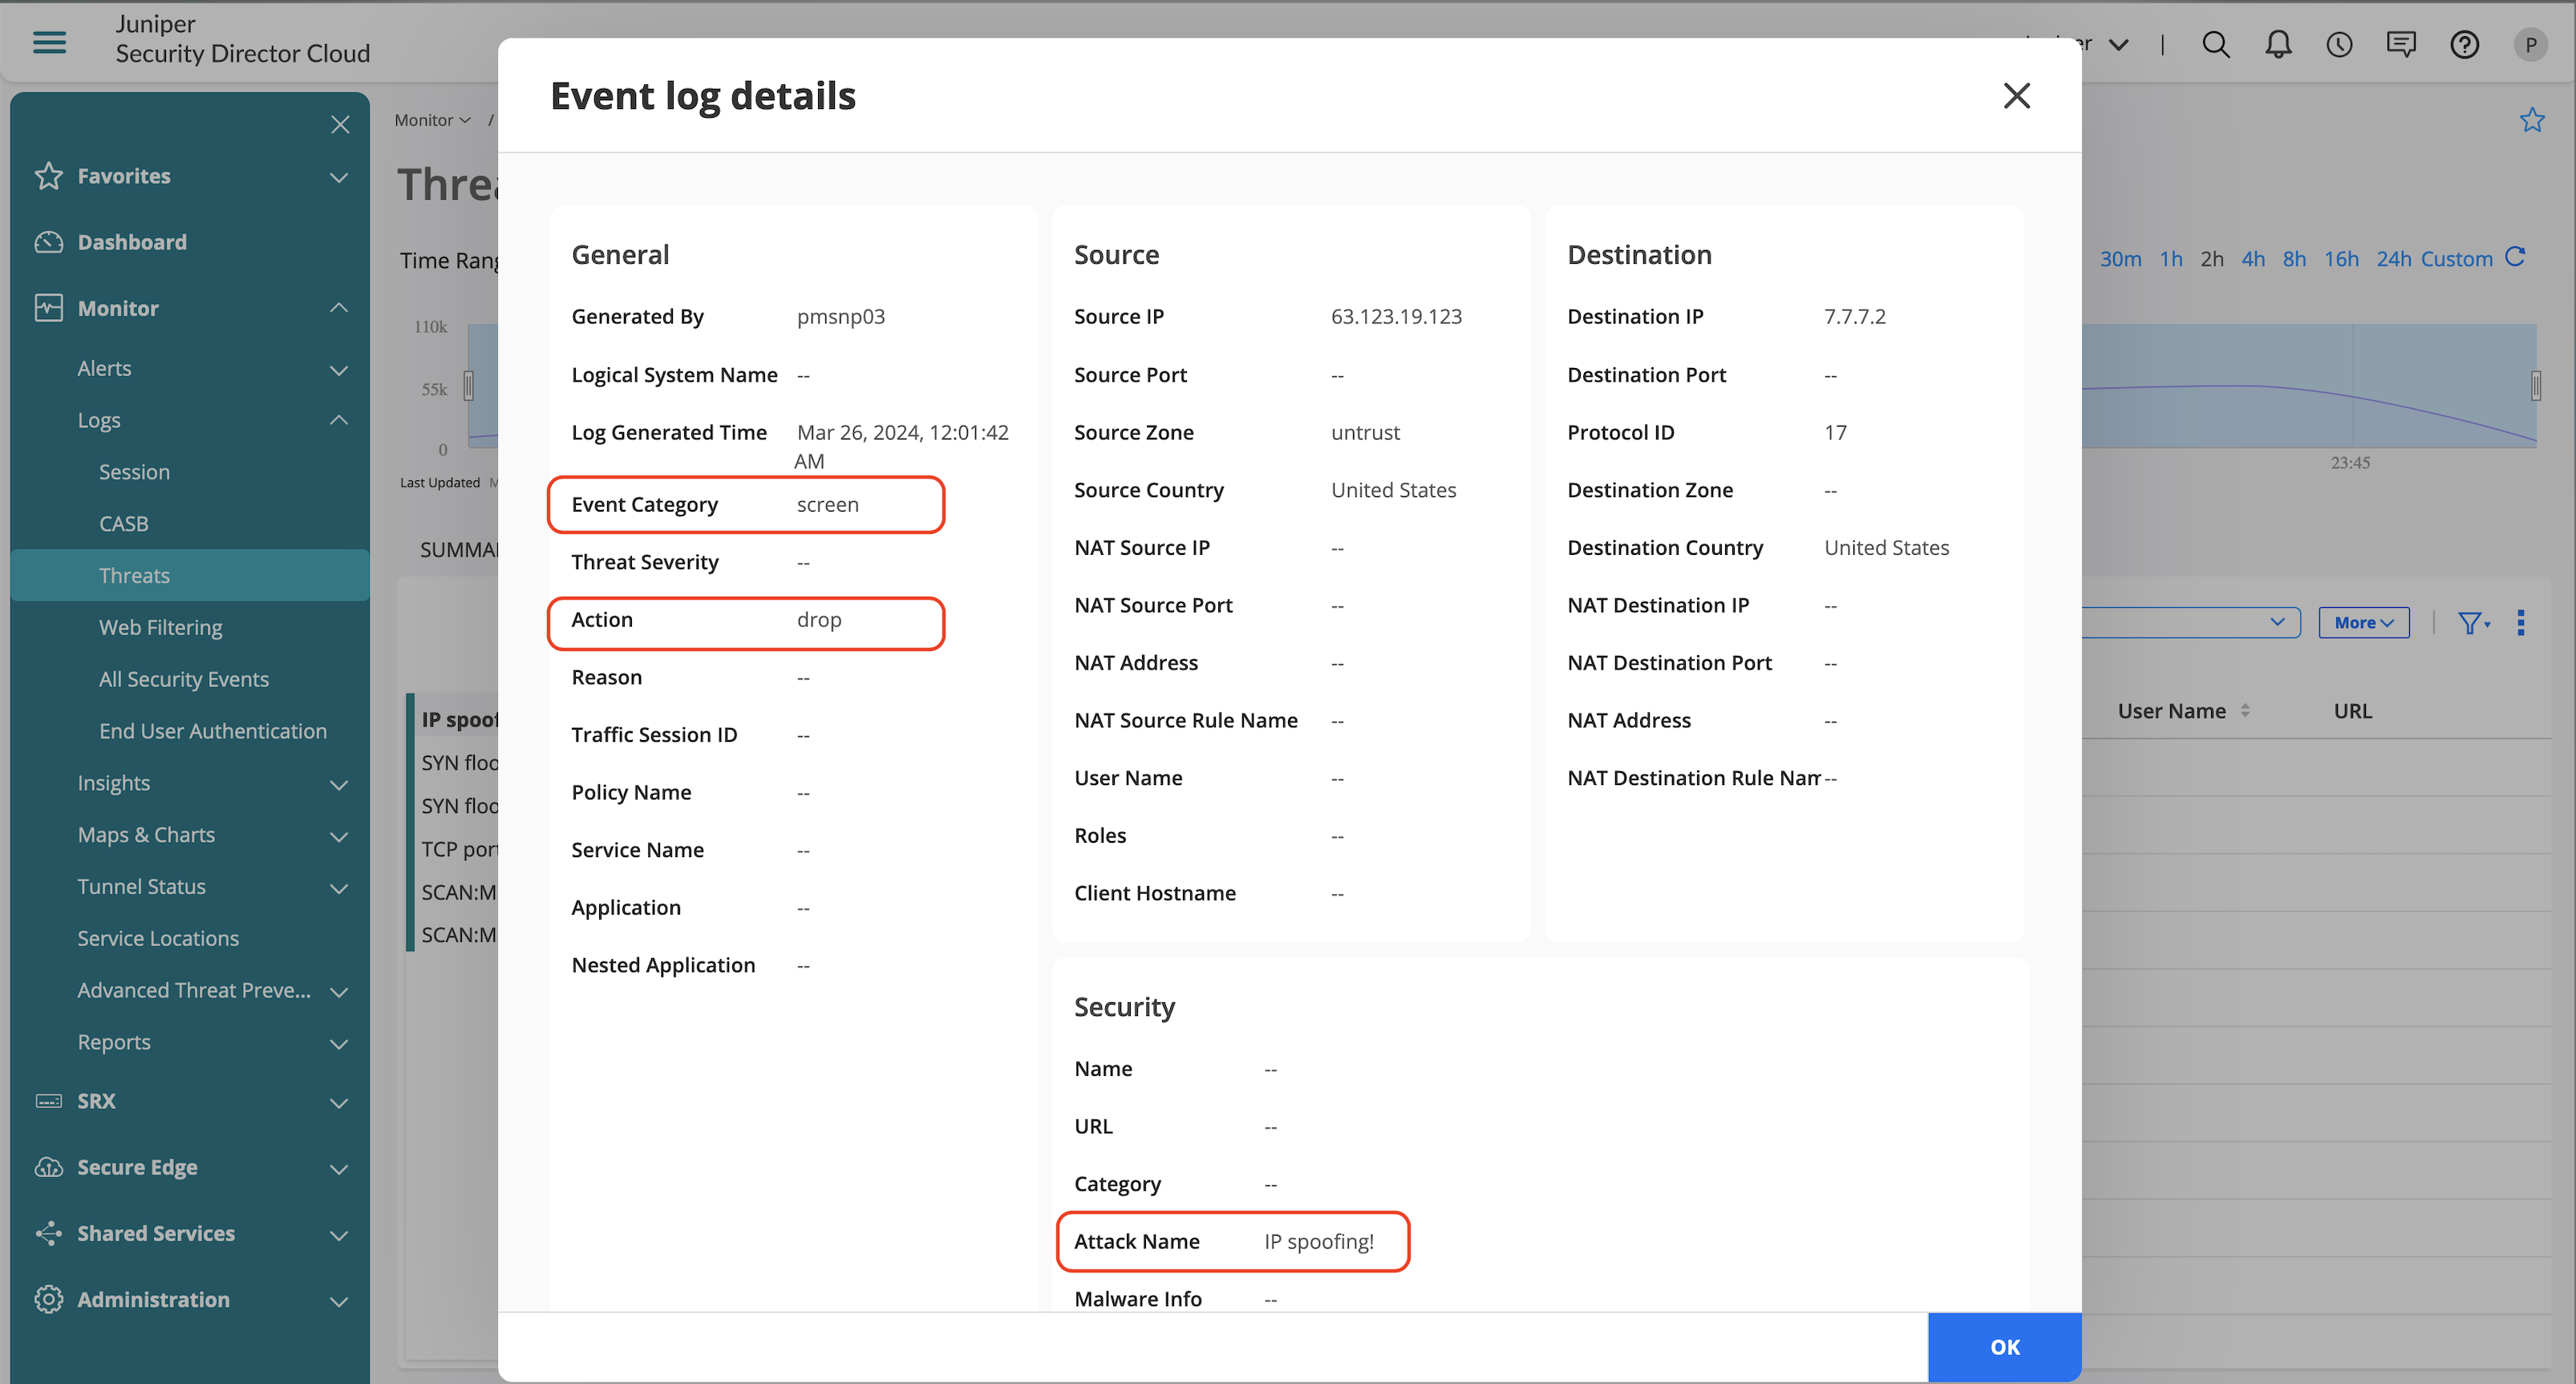
Task: Close the Event log details dialog
Action: pyautogui.click(x=2016, y=96)
